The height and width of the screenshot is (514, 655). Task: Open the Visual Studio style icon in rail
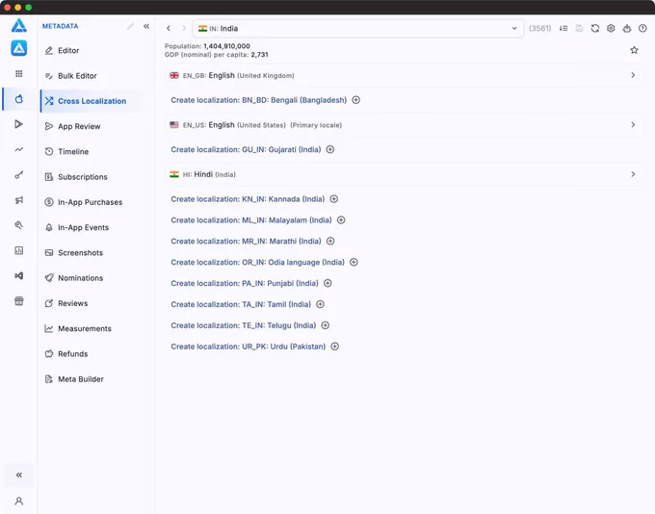click(19, 275)
